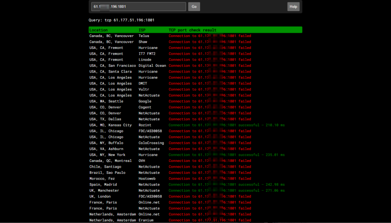Select the Digital Ocean ISP entry
Image resolution: width=391 pixels, height=223 pixels.
(152, 66)
